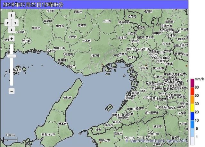Click the 五條市 map label
The image size is (205, 147).
176,137
